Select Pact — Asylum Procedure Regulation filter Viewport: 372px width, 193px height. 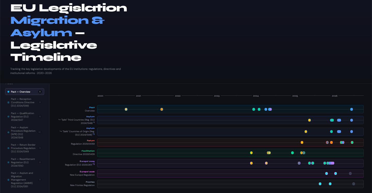pos(25,132)
